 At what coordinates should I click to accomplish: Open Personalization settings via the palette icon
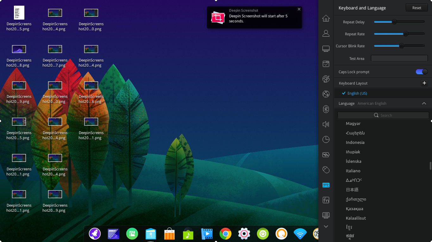coord(326,79)
